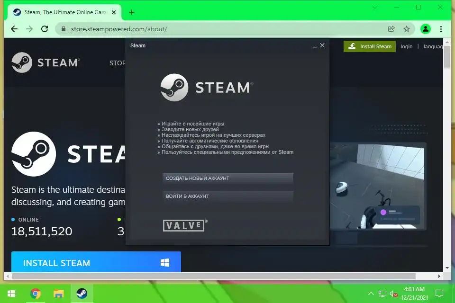Screen dimensions: 455x303
Task: Show hidden system tray icons chevron
Action: (371, 294)
